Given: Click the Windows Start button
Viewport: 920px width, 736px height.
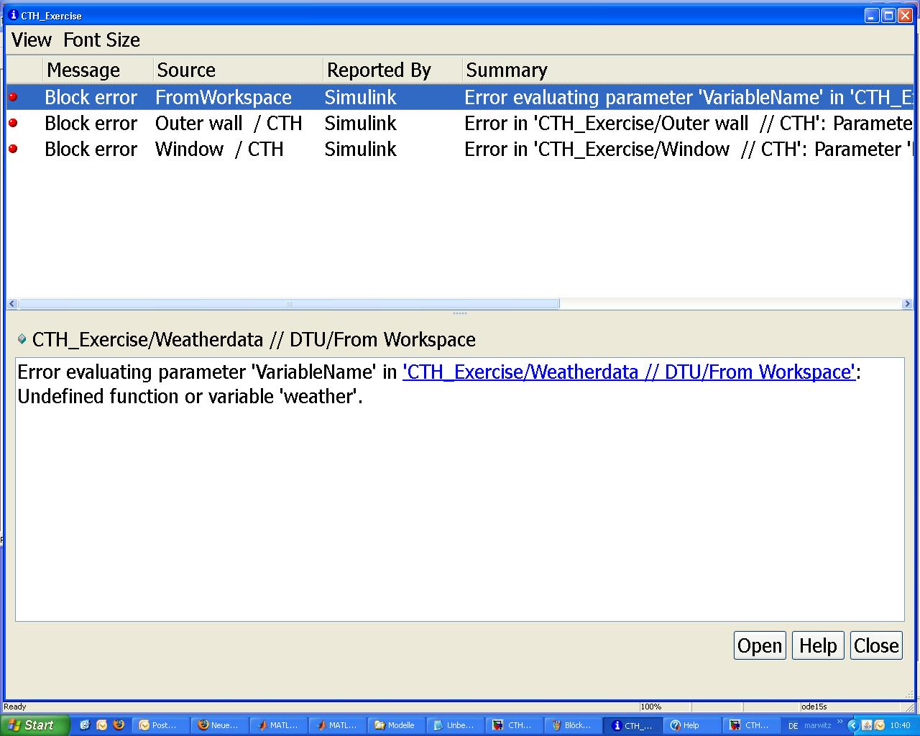Looking at the screenshot, I should (x=34, y=725).
